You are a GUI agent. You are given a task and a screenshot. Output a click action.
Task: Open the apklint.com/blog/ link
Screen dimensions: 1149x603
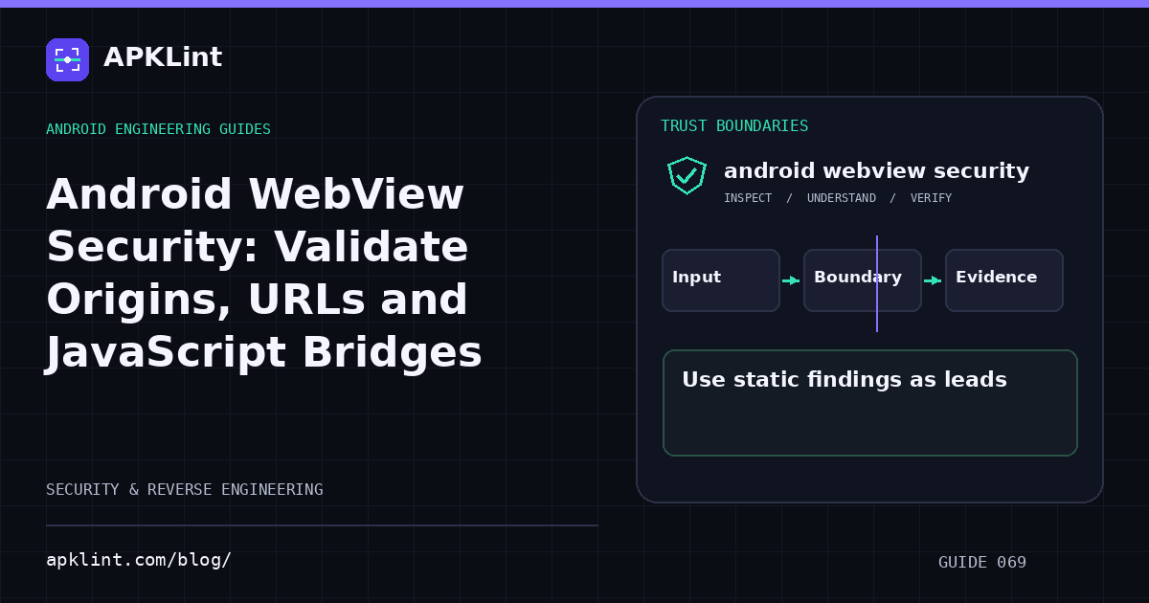[139, 560]
